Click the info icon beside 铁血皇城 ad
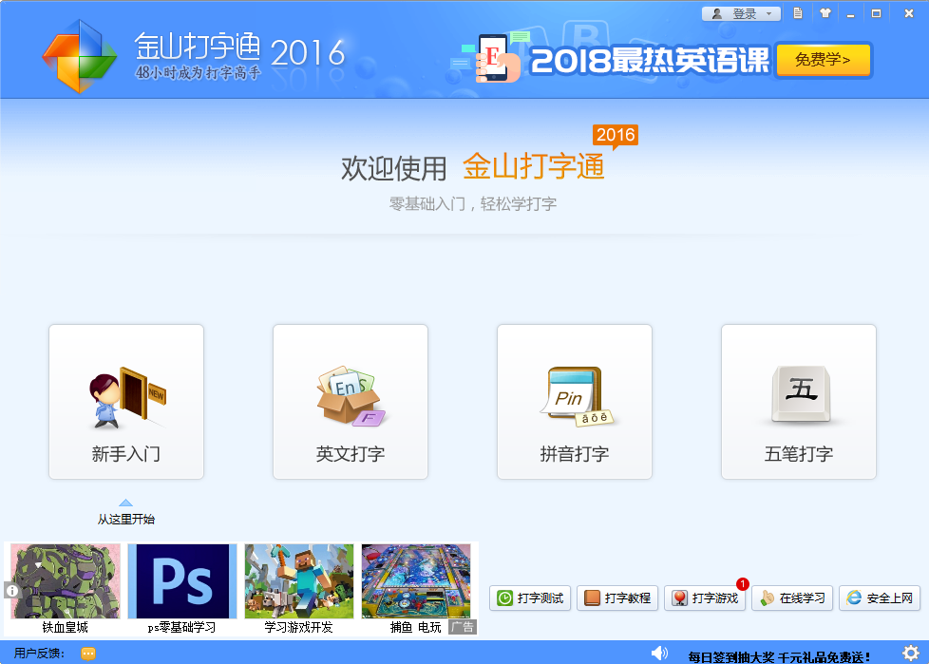Image resolution: width=929 pixels, height=664 pixels. 12,591
